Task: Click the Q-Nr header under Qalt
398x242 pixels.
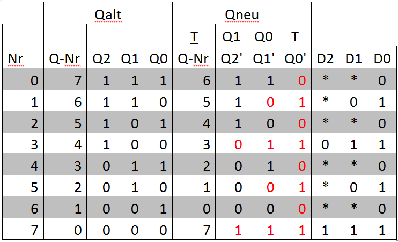Action: coord(64,58)
